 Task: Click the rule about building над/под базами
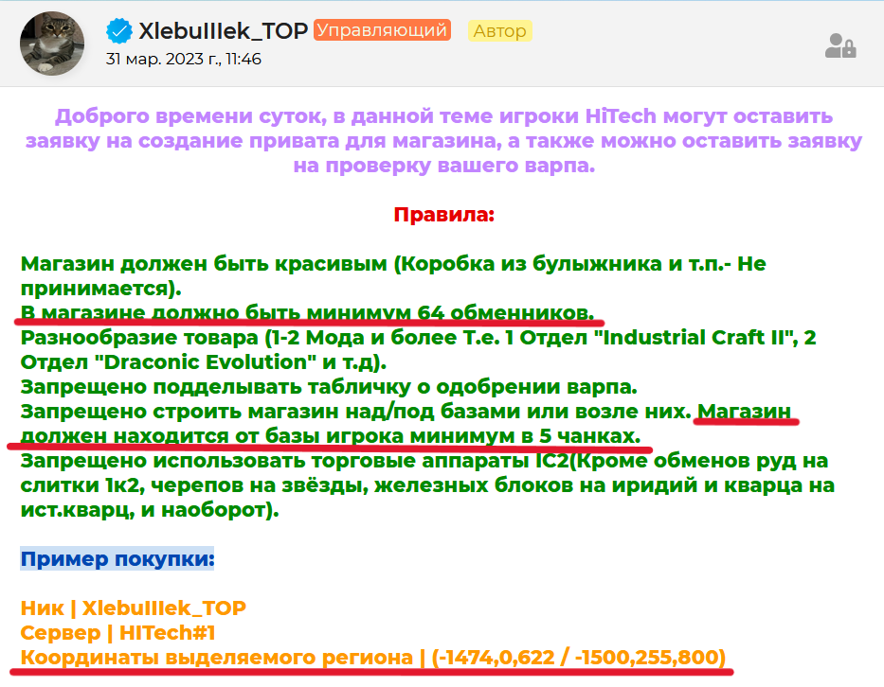coord(355,412)
